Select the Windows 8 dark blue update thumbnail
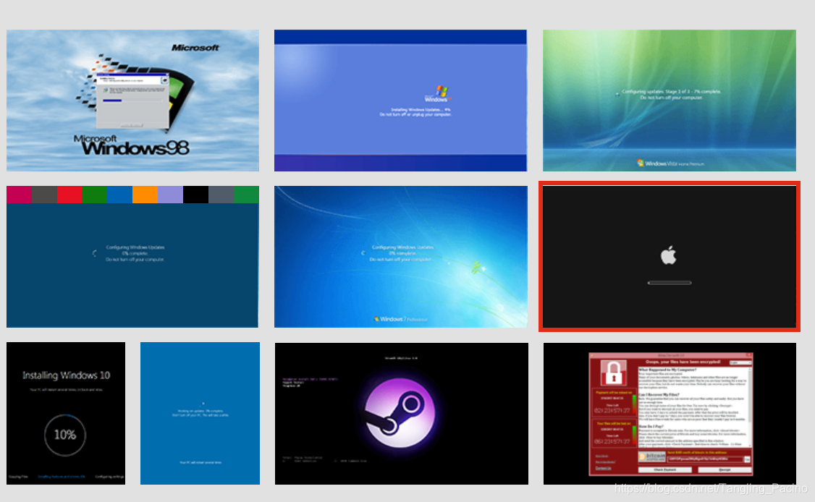Viewport: 815px width, 502px height. [132, 257]
